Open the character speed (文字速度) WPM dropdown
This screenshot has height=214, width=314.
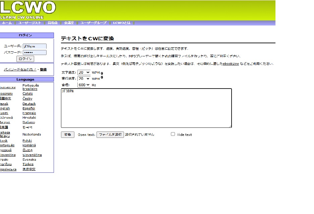click(x=84, y=72)
